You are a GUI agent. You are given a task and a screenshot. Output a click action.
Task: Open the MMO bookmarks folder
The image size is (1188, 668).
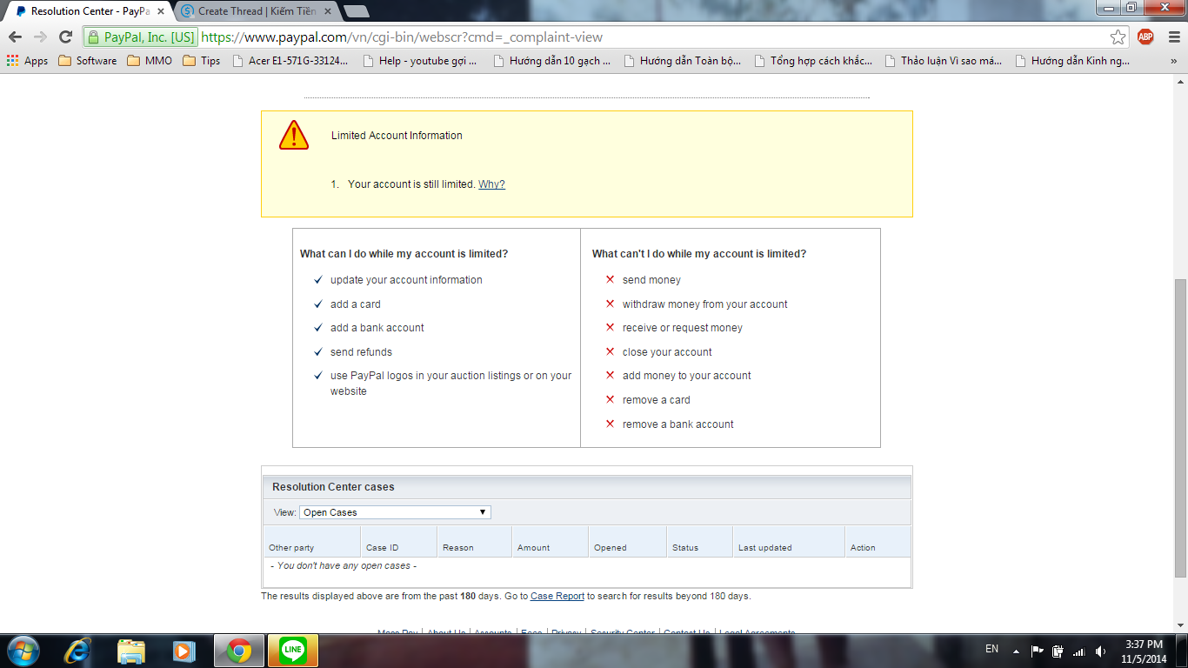tap(150, 61)
